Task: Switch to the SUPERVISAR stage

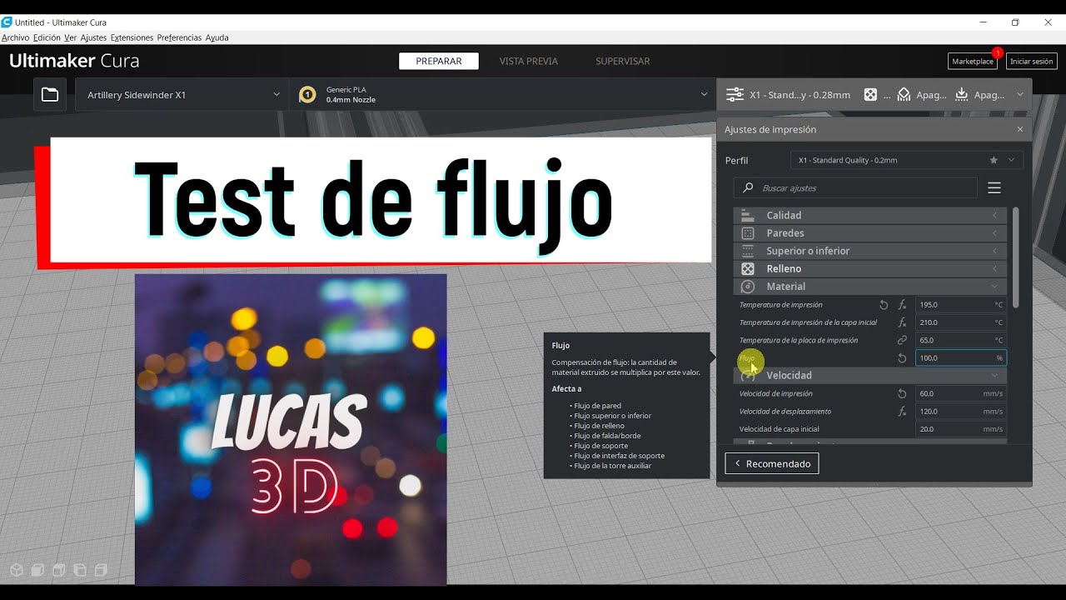Action: (623, 61)
